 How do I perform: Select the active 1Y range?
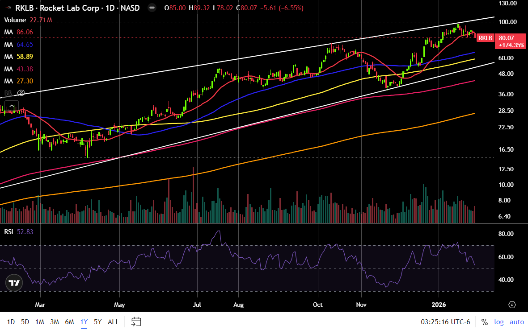pos(84,322)
